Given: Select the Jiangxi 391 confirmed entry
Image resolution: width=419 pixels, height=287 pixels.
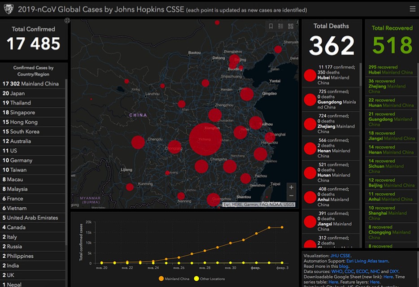Looking at the screenshot, I should coord(331,221).
